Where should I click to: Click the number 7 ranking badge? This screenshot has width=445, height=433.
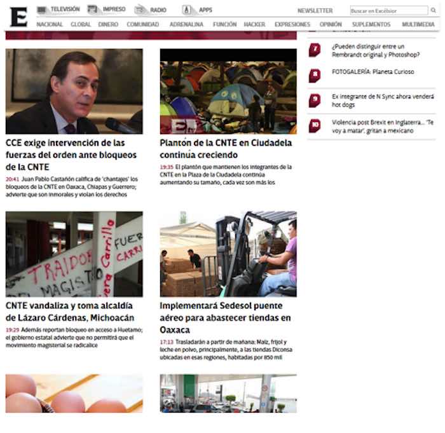coord(315,50)
